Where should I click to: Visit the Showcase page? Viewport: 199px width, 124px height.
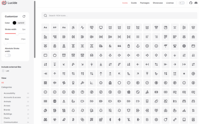(x=158, y=3)
